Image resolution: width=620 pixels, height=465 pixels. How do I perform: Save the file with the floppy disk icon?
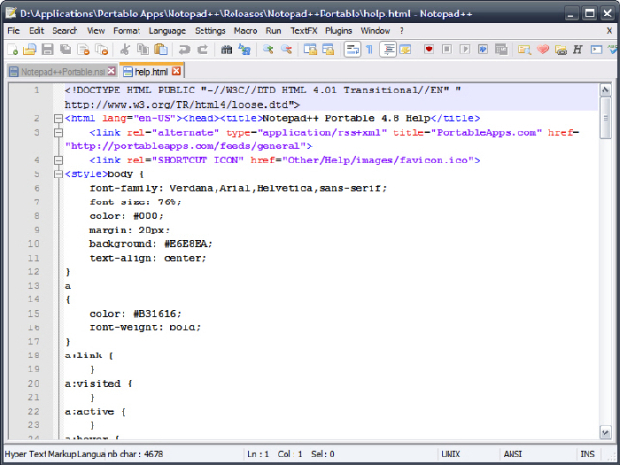coord(47,49)
